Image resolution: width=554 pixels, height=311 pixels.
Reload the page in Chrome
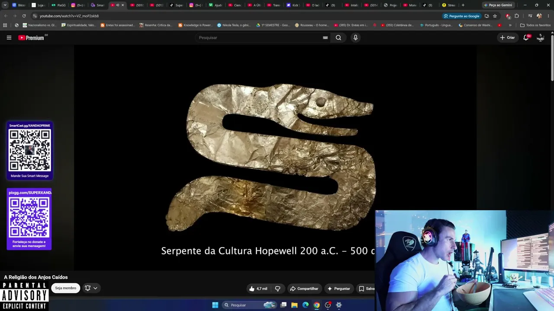point(24,16)
